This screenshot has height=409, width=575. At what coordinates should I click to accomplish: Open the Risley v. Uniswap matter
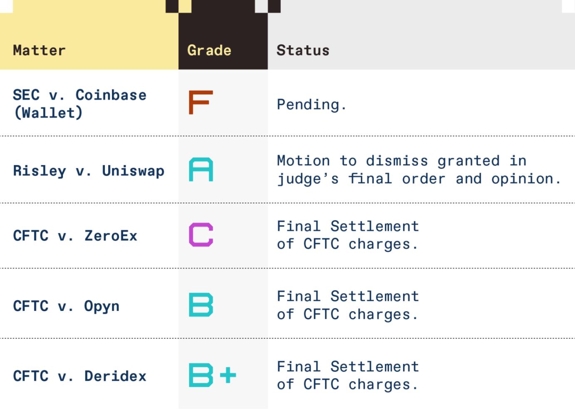89,171
